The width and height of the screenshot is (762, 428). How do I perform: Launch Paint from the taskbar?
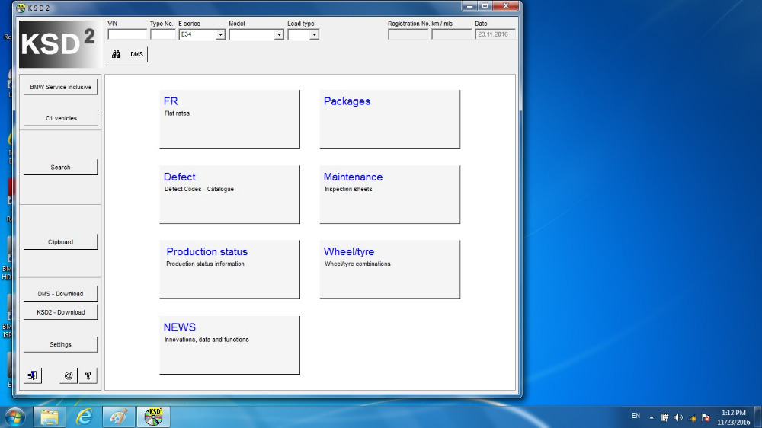118,417
